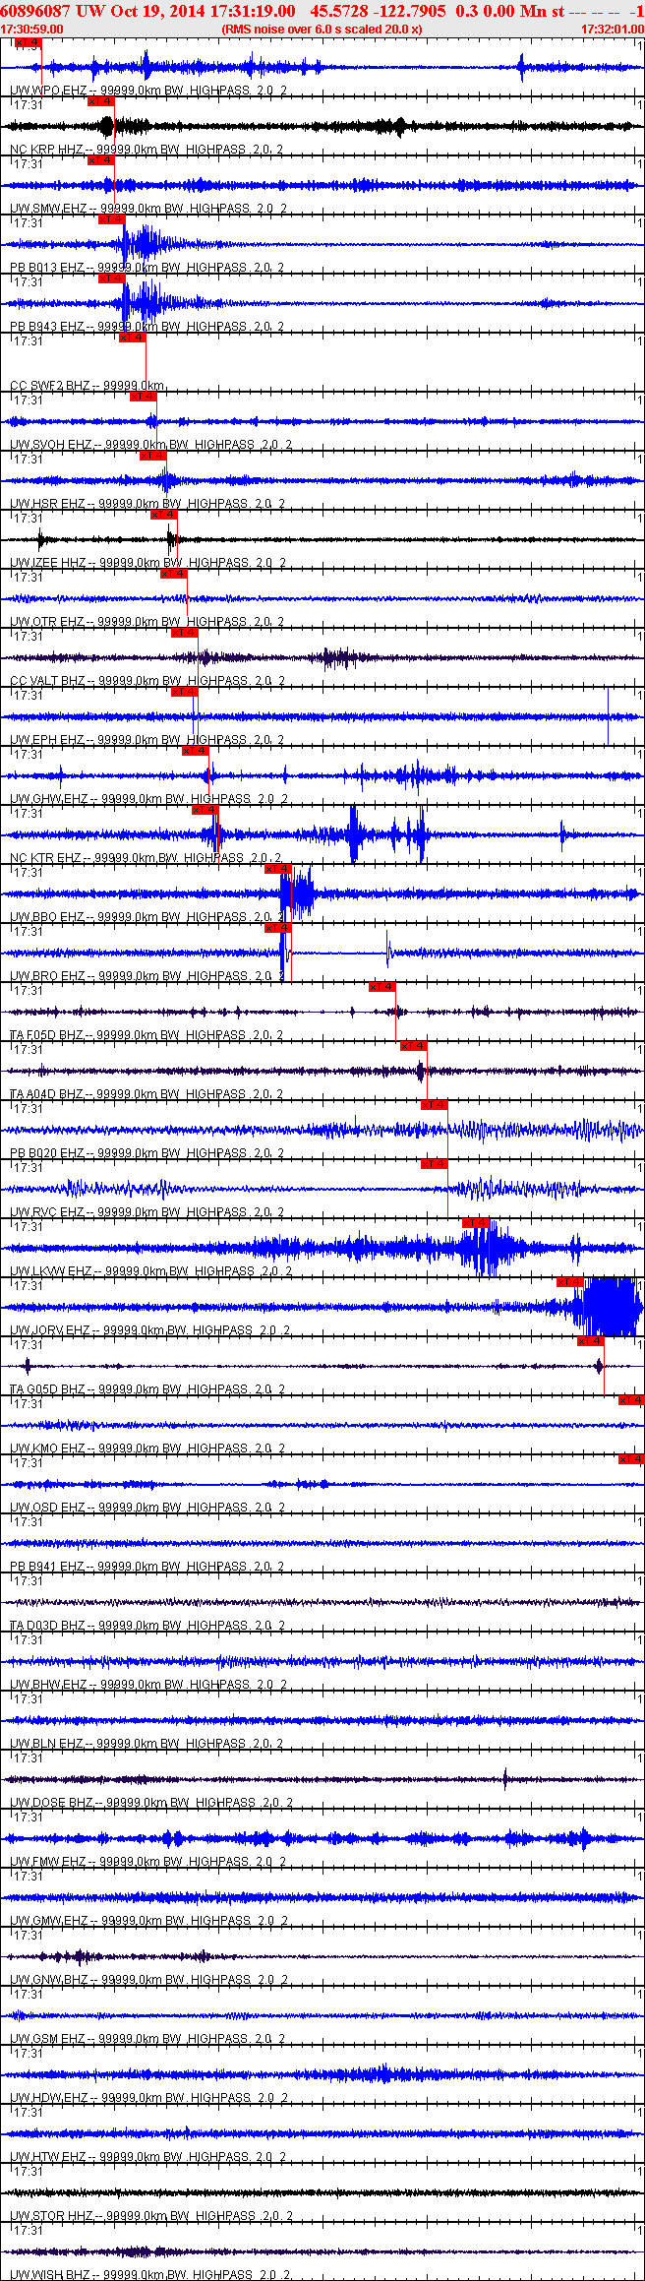Click the 17:30:59.00 start time label

click(31, 30)
